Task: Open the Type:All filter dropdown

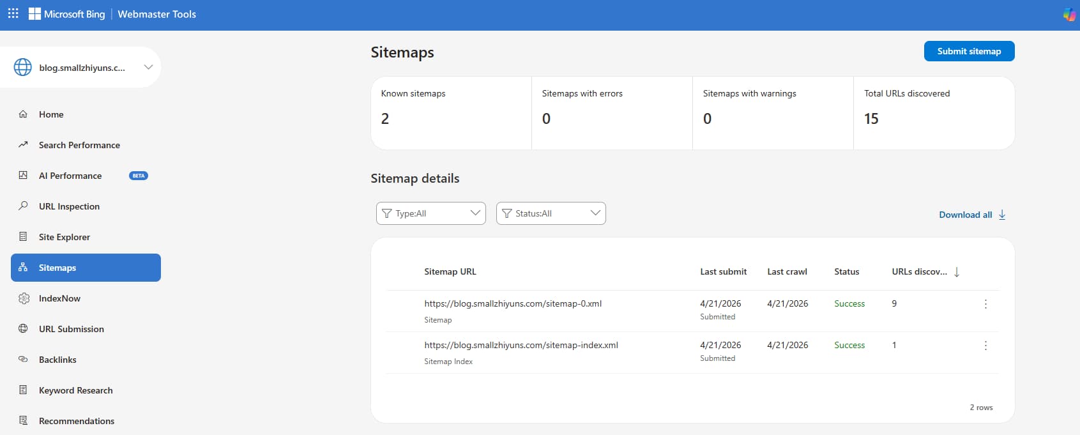Action: [430, 213]
